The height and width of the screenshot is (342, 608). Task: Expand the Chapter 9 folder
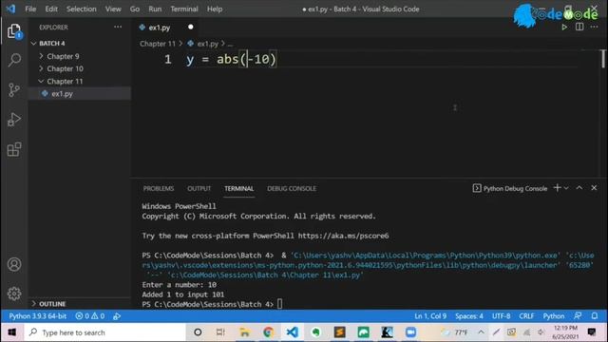63,56
